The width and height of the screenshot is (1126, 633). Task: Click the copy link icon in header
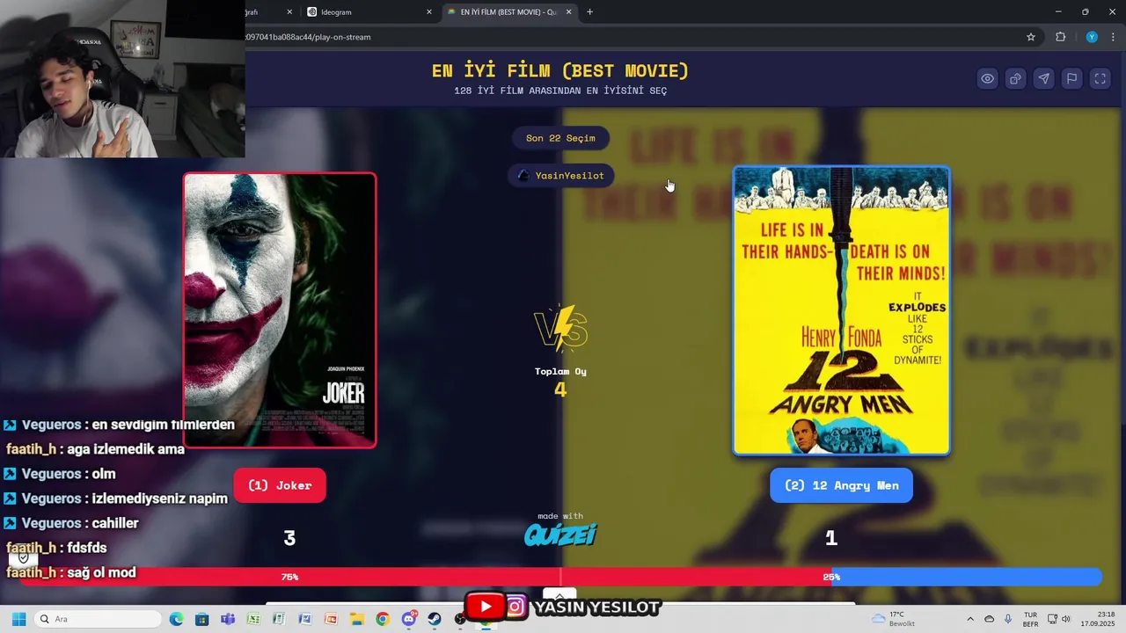[1015, 78]
